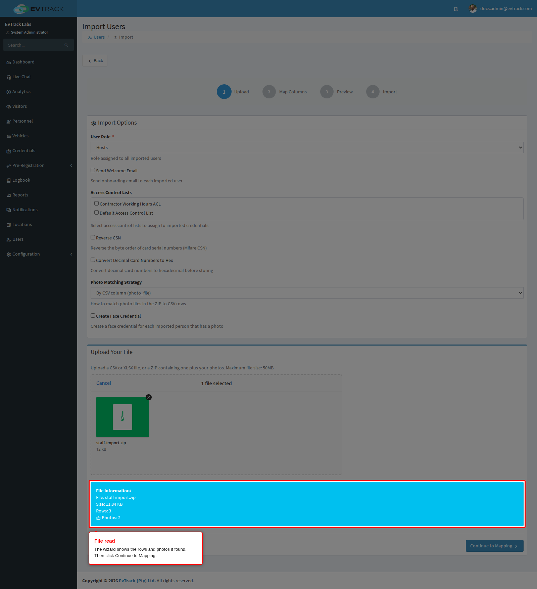Click the Credentials badge icon

pyautogui.click(x=9, y=151)
